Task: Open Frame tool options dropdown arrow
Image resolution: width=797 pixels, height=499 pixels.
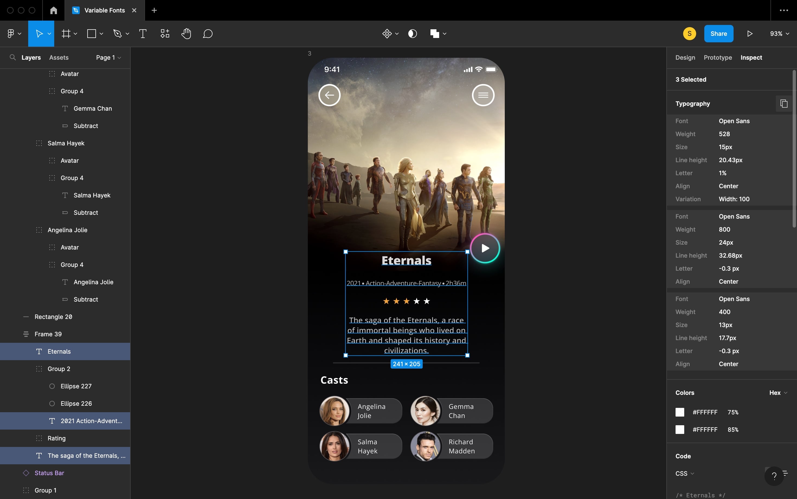Action: 75,34
